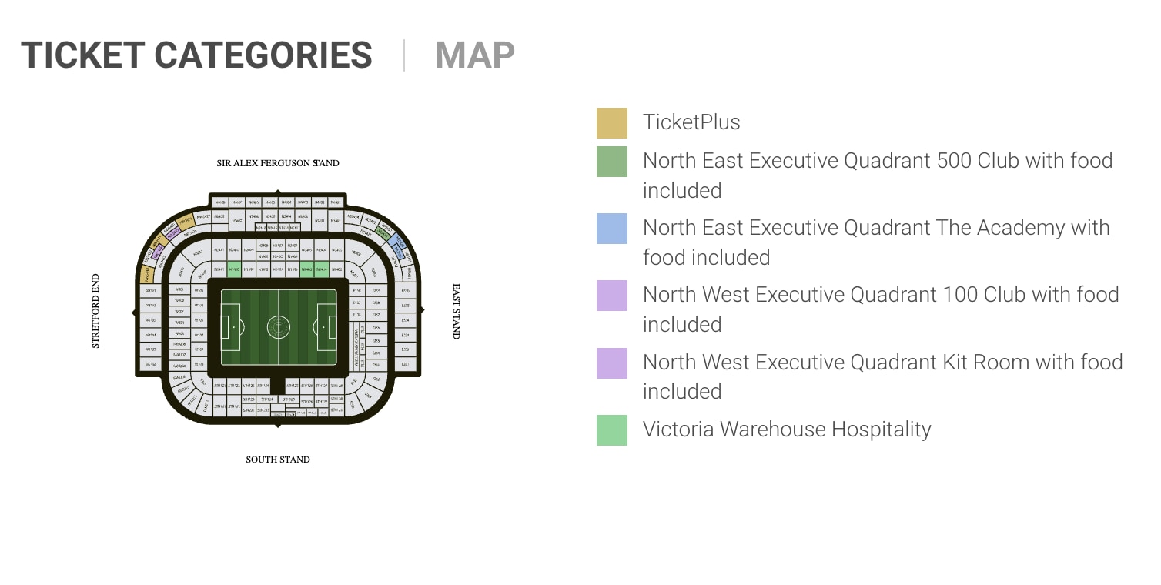Click the blue Academy legend swatch
This screenshot has width=1161, height=585.
[611, 229]
